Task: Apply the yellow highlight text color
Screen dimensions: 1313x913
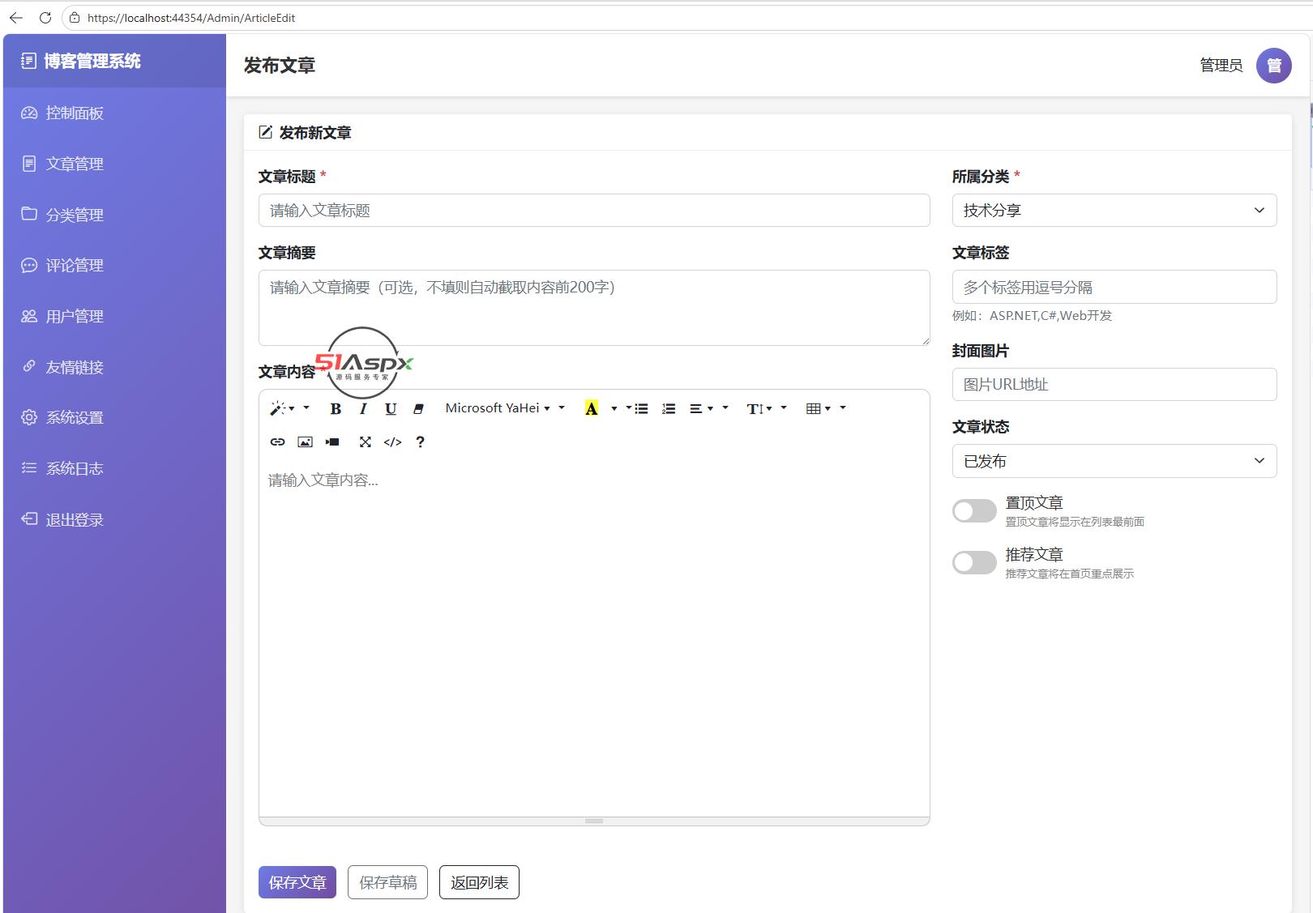Action: pyautogui.click(x=592, y=409)
